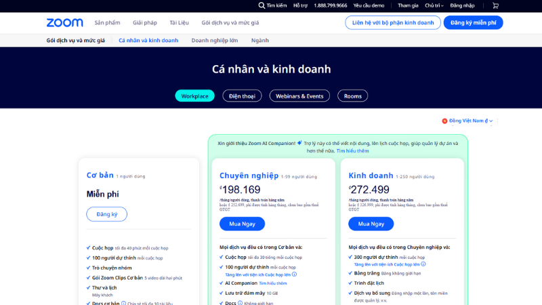This screenshot has height=305, width=542.
Task: Open the Sản phẩm menu
Action: click(108, 23)
